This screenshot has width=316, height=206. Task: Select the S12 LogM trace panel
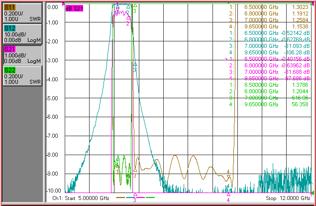pos(22,34)
